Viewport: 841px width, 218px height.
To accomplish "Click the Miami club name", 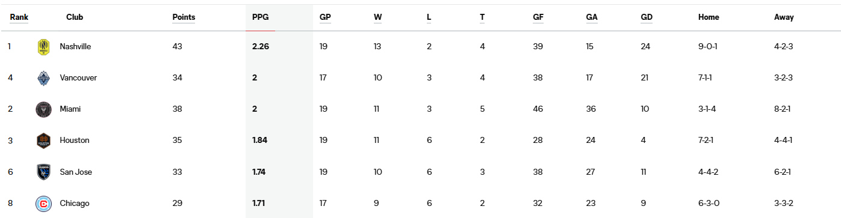I will [x=70, y=109].
